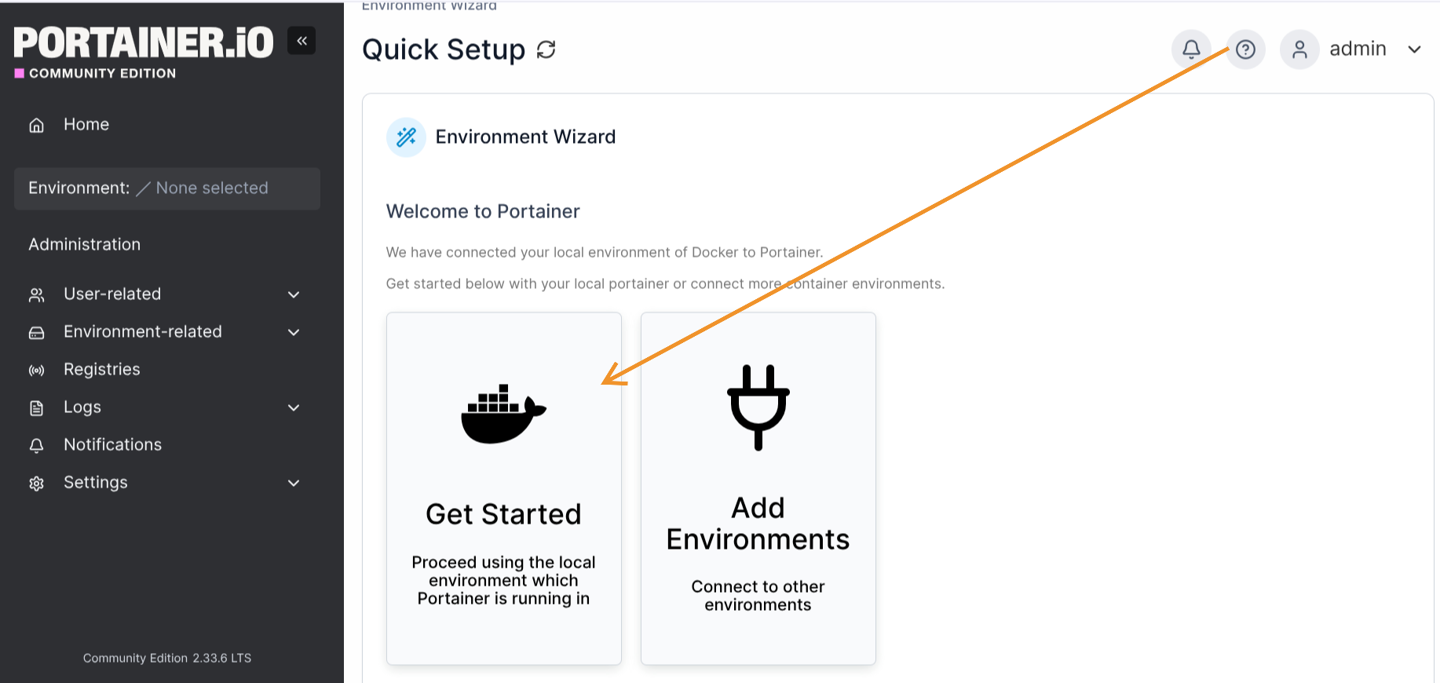The width and height of the screenshot is (1440, 683).
Task: Click the refresh icon beside Quick Setup
Action: click(546, 49)
